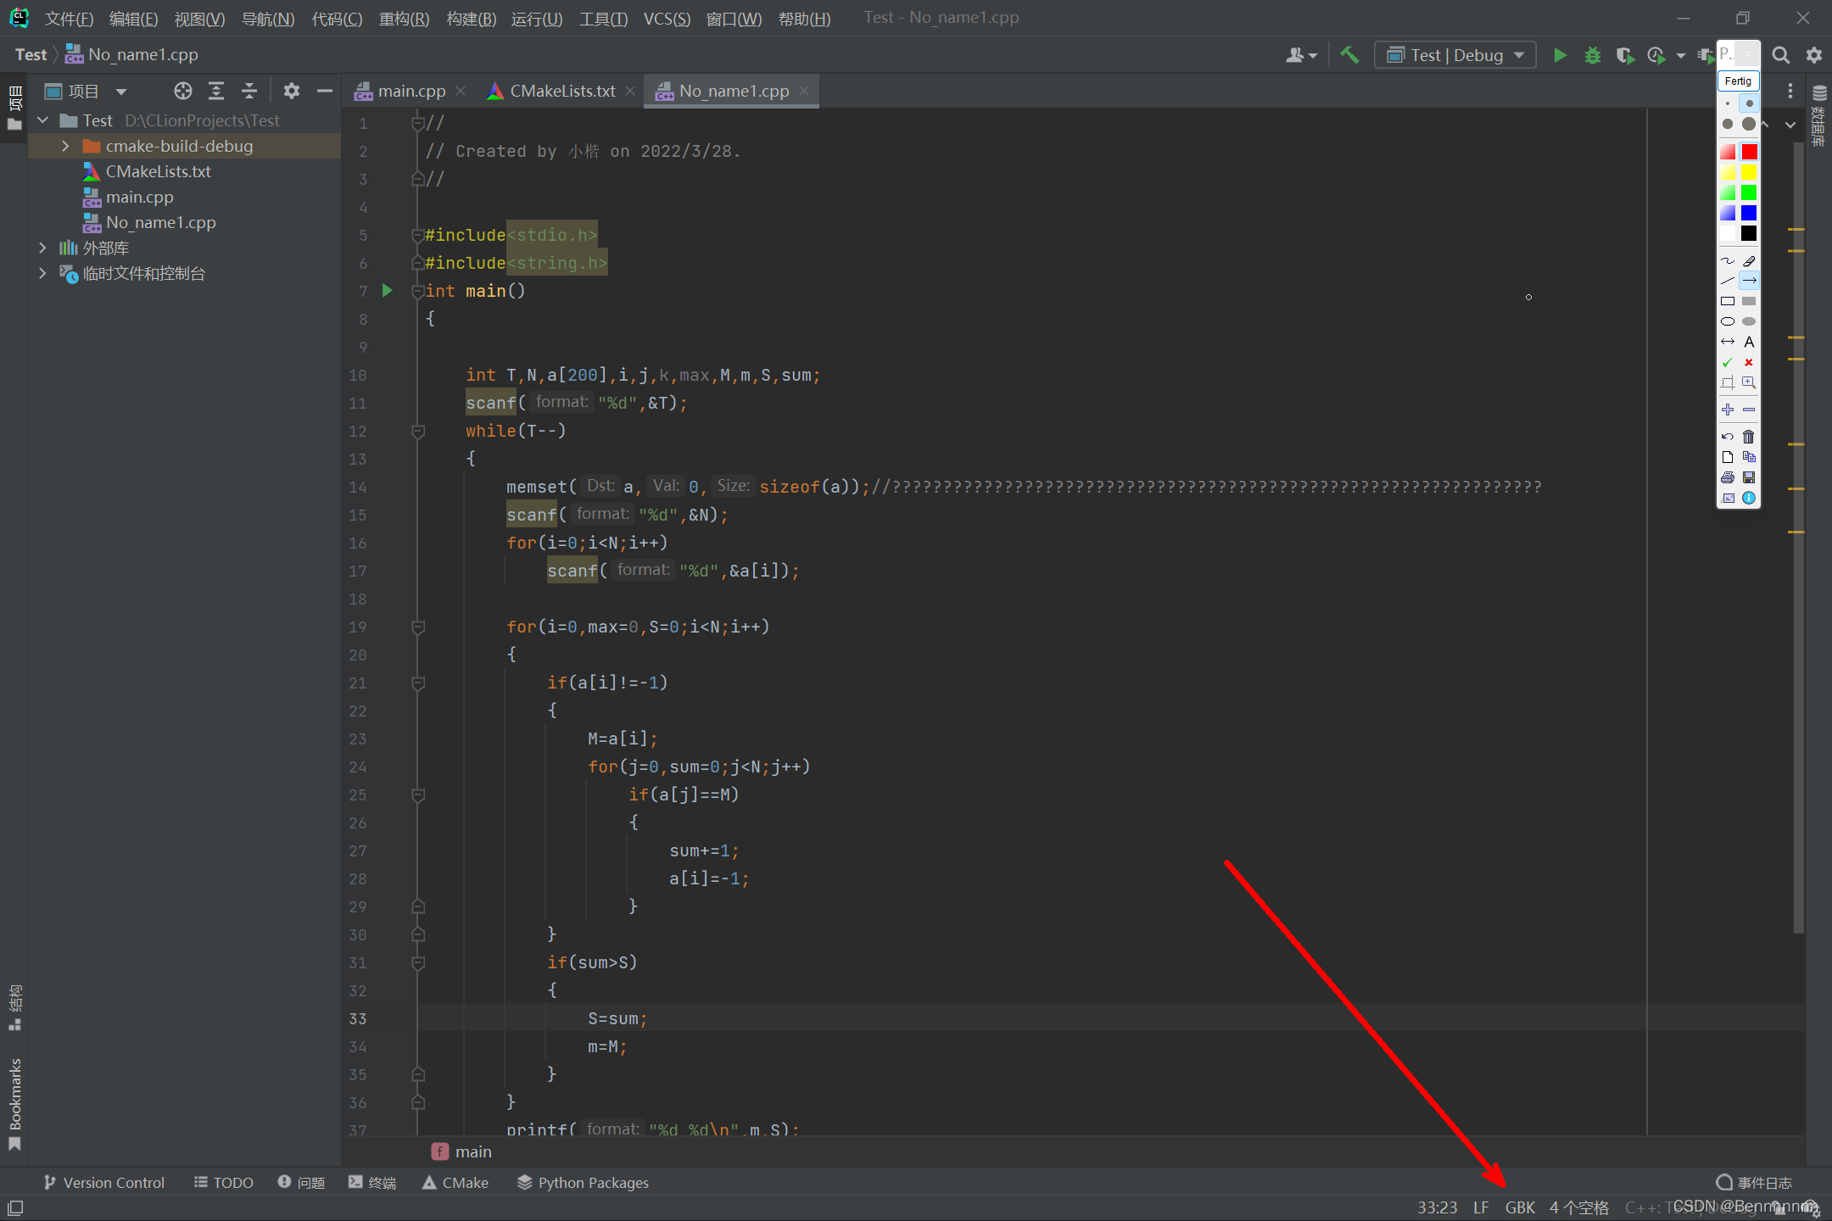The image size is (1832, 1221).
Task: Pick the solid red color swatch
Action: tap(1749, 152)
